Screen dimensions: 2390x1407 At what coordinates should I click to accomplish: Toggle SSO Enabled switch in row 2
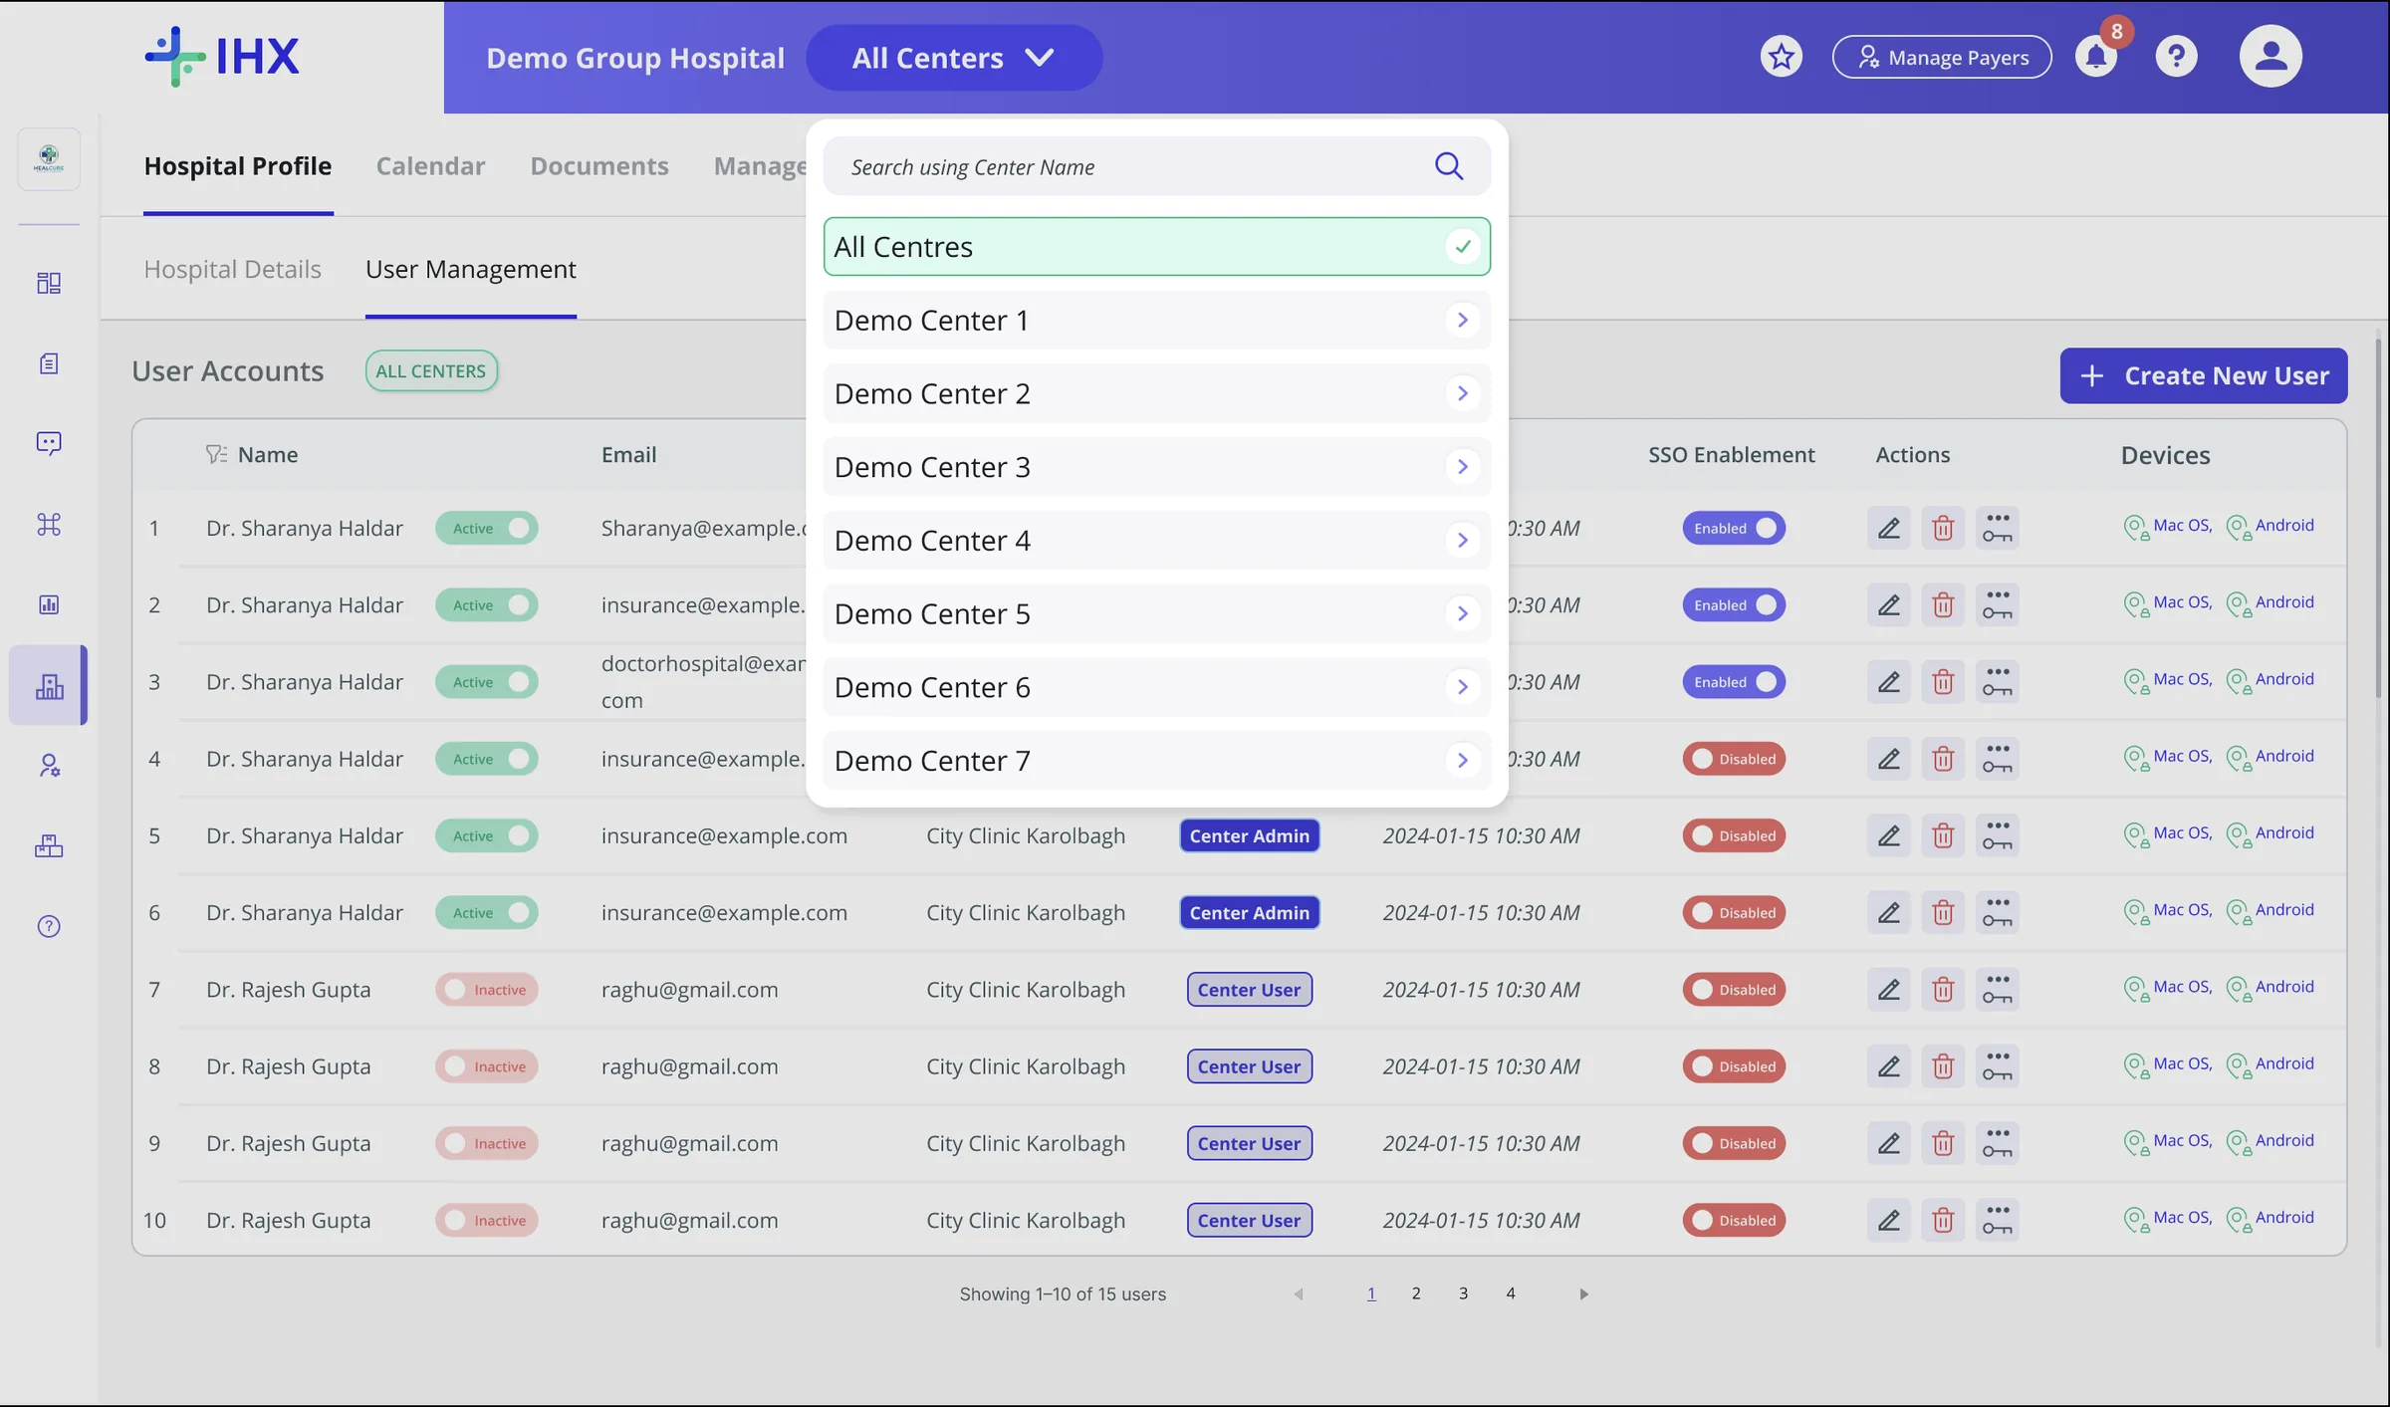tap(1734, 604)
